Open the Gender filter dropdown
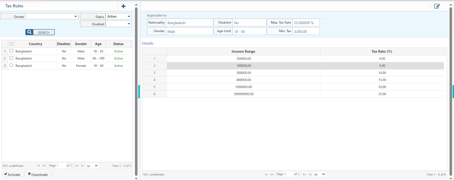454x180 pixels. pyautogui.click(x=75, y=16)
